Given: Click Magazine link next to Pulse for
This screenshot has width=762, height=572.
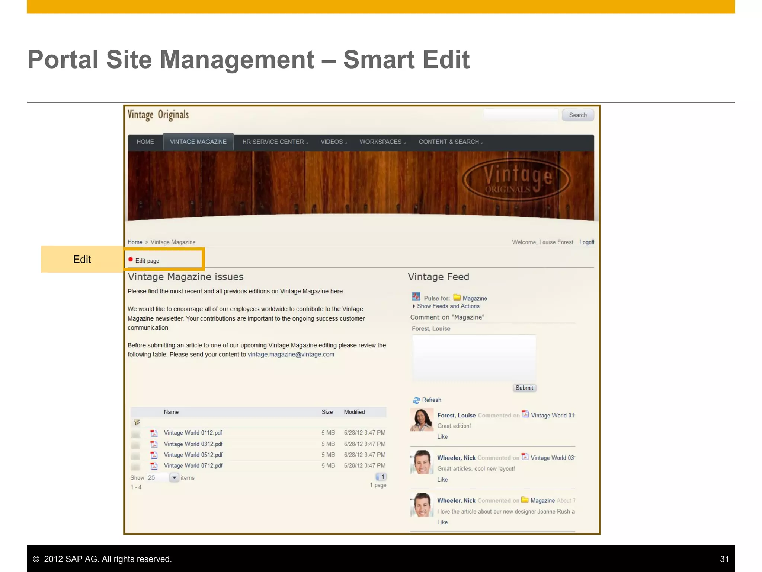Looking at the screenshot, I should pos(475,298).
